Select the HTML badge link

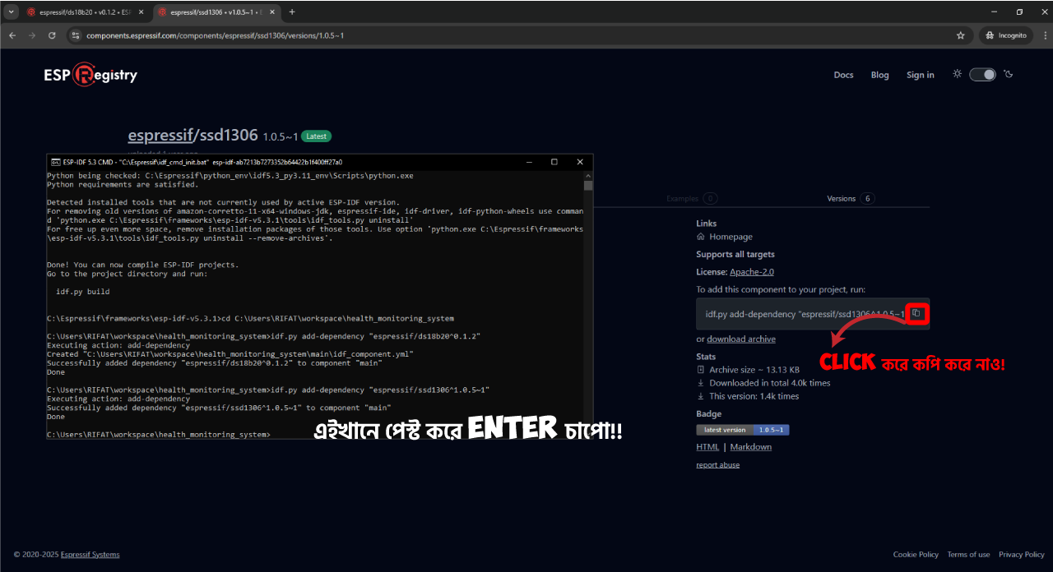pos(707,447)
